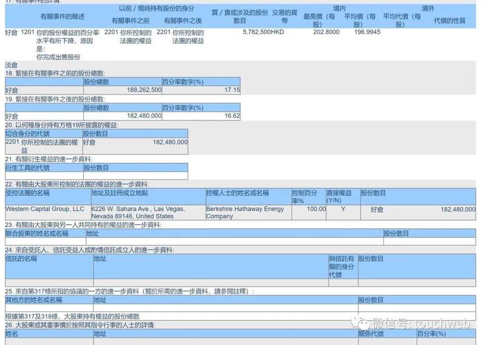The height and width of the screenshot is (345, 486).
Task: Click 關係代號 column header
Action: [x=371, y=334]
